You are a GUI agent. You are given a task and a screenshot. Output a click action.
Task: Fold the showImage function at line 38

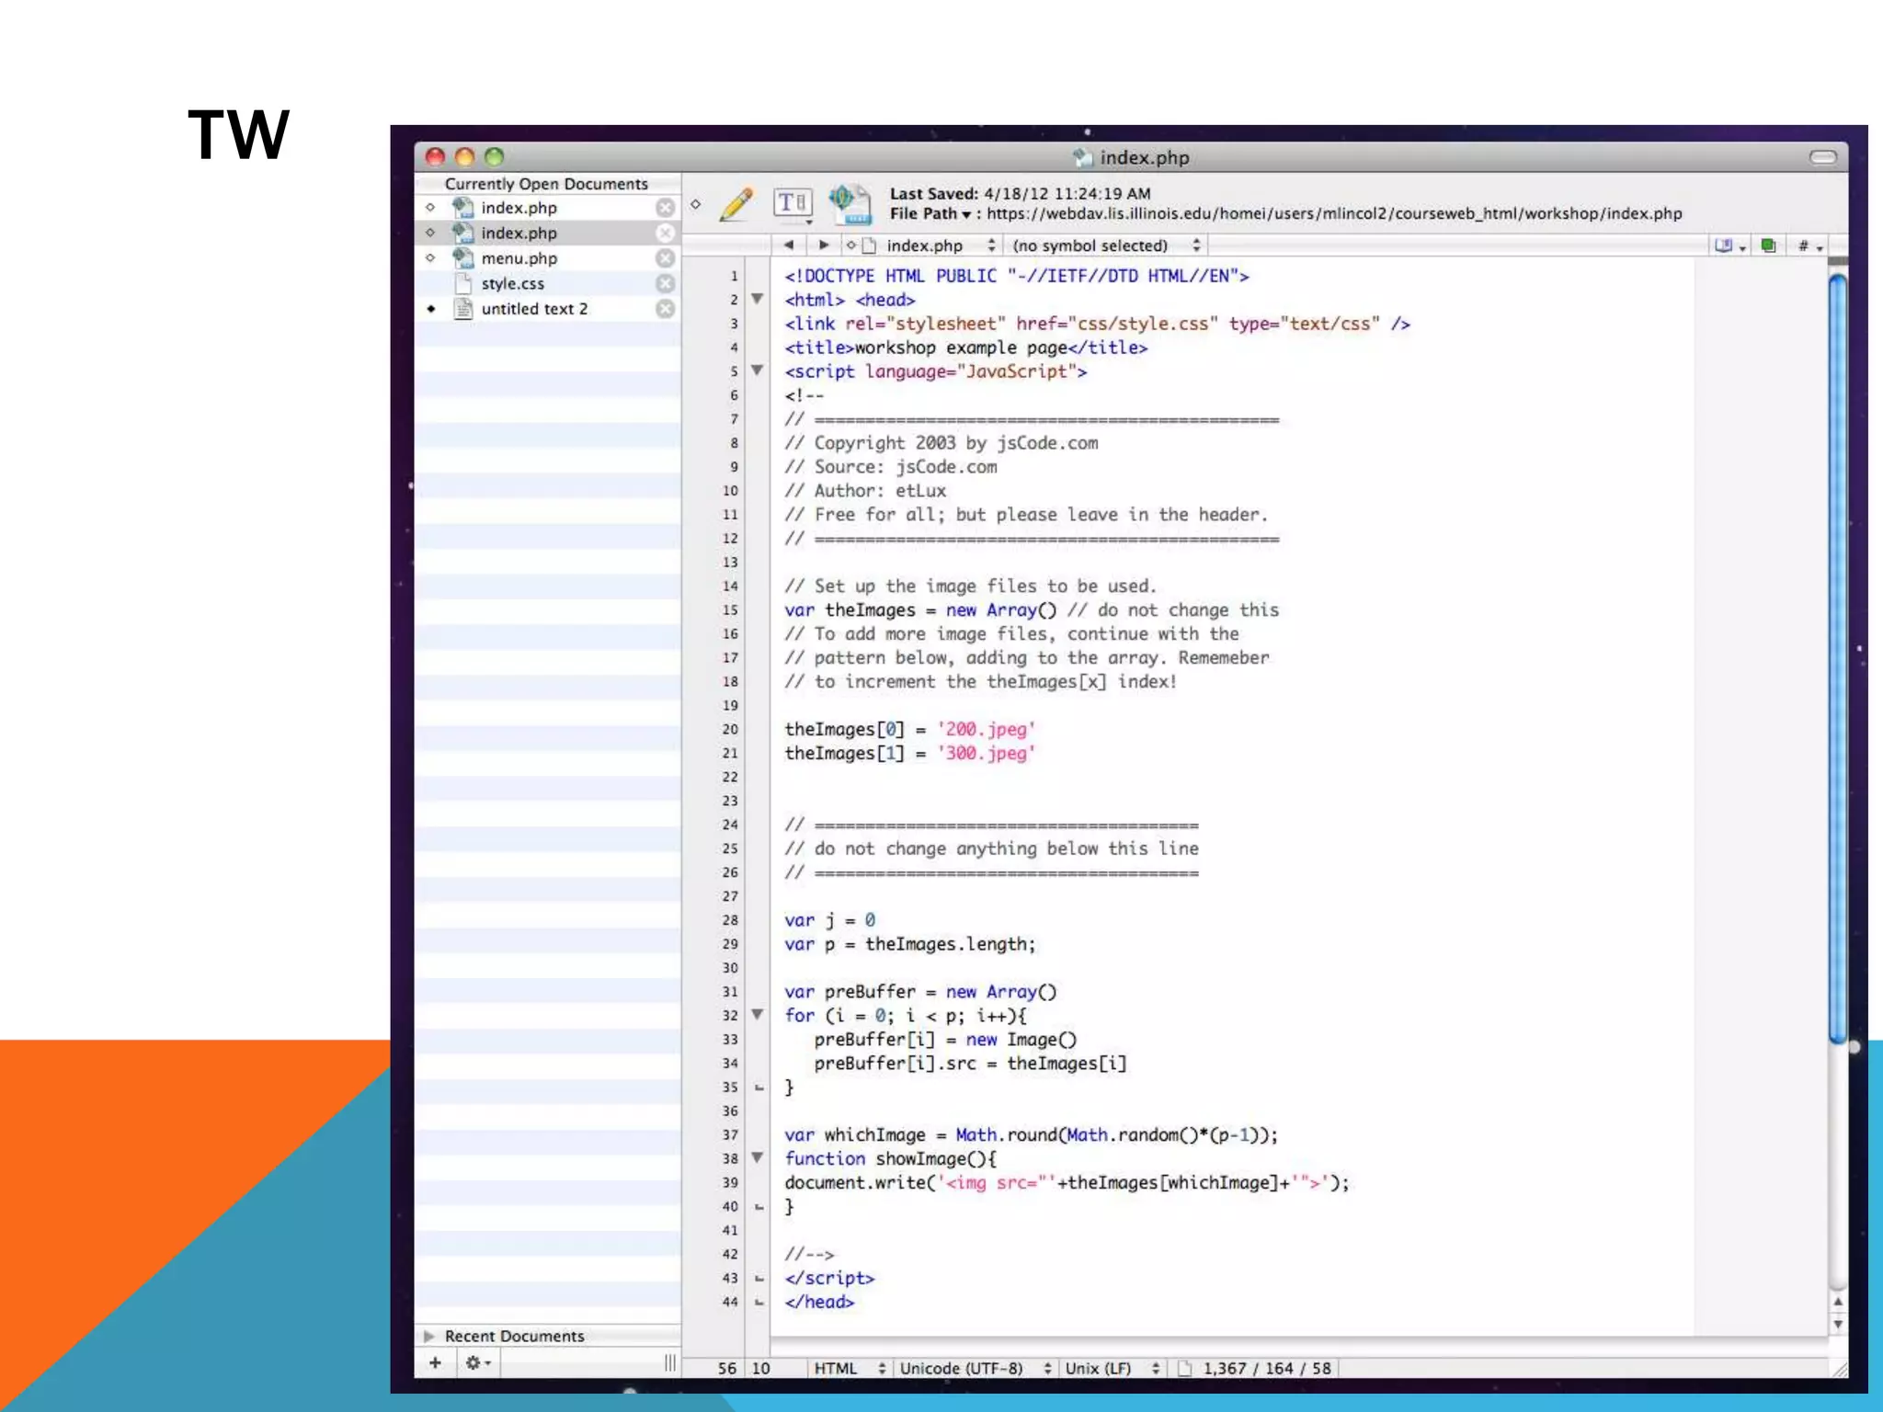[758, 1158]
